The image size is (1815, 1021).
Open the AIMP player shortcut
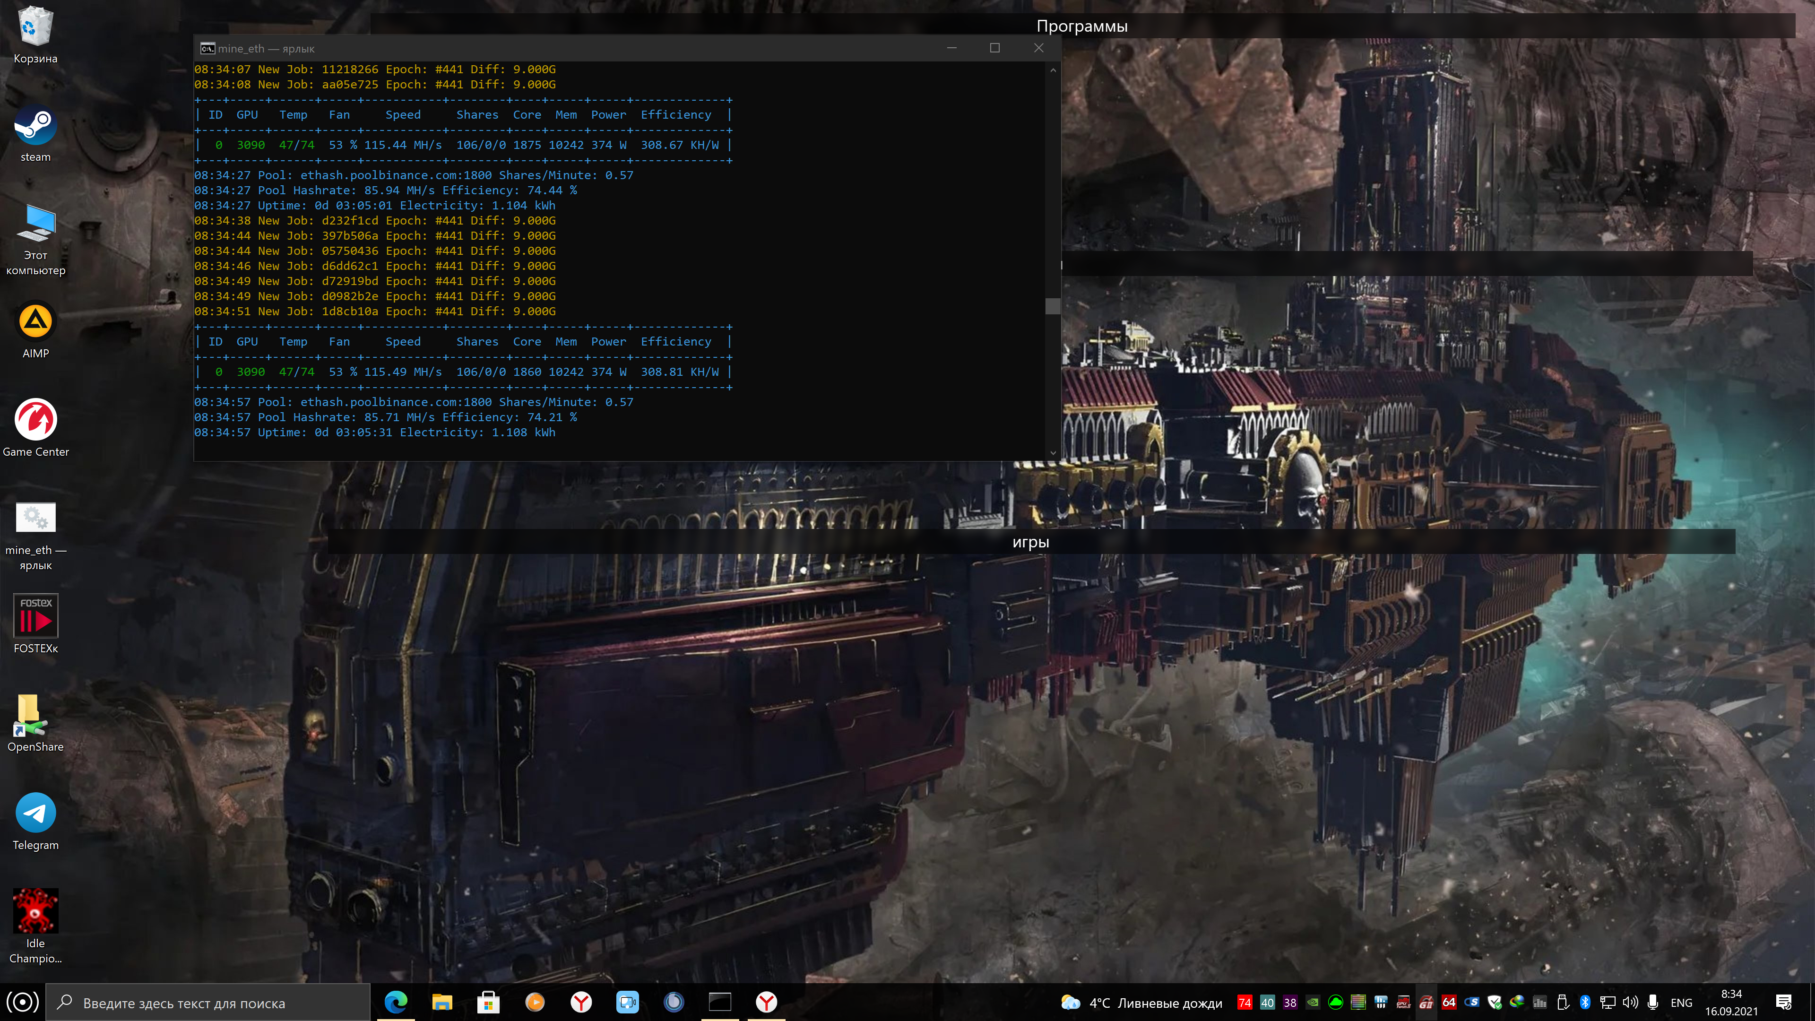pos(35,323)
